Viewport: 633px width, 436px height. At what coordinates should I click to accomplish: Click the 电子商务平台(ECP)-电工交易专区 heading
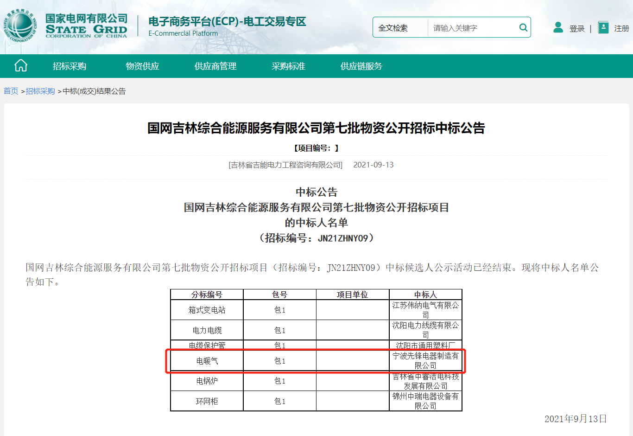tap(227, 21)
